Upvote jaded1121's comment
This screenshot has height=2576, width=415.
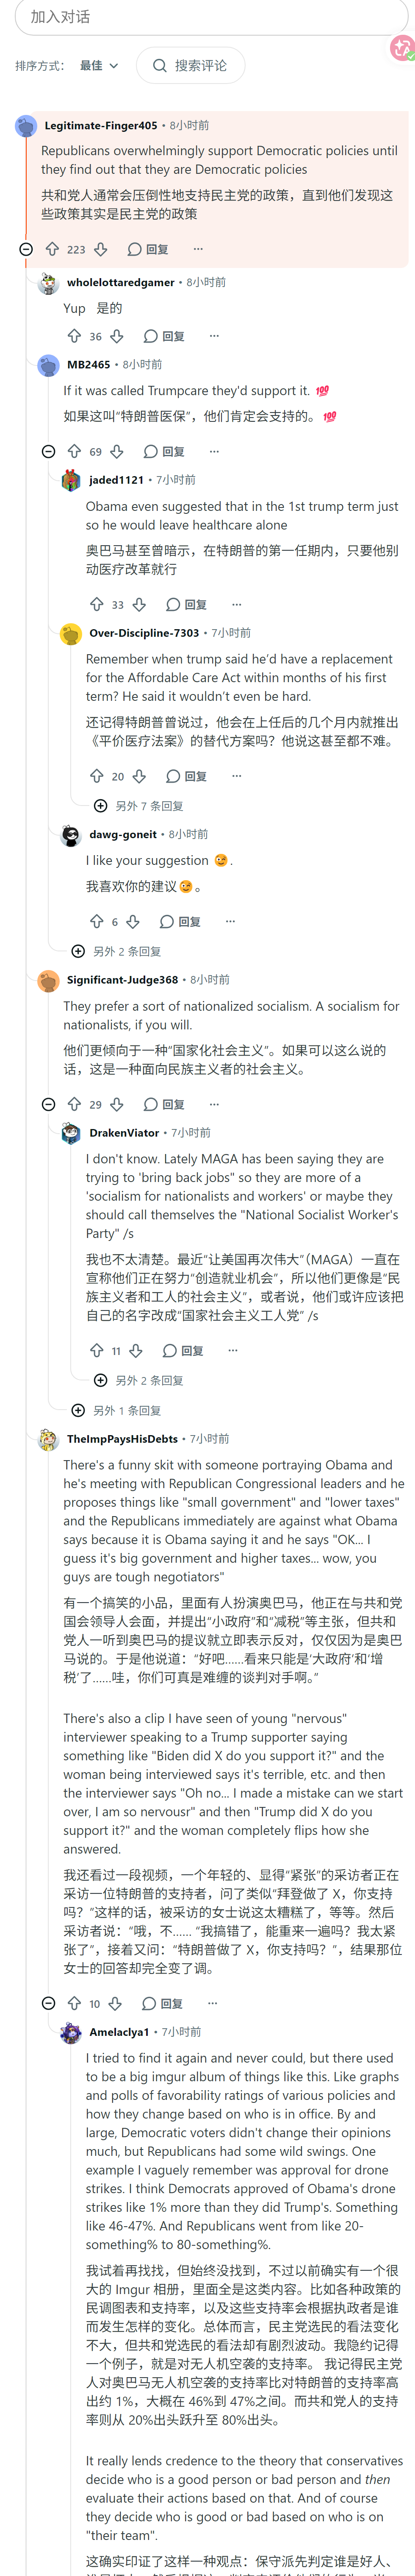(x=96, y=604)
